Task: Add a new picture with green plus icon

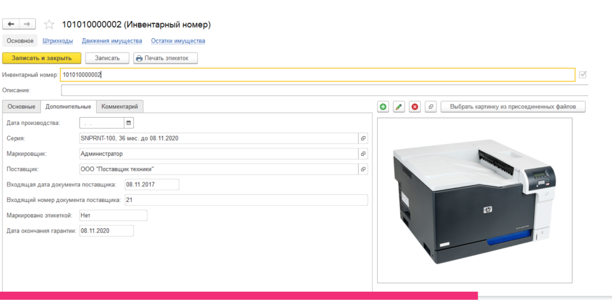Action: click(383, 107)
